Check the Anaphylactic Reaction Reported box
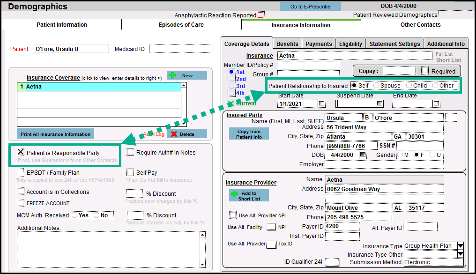 point(260,15)
